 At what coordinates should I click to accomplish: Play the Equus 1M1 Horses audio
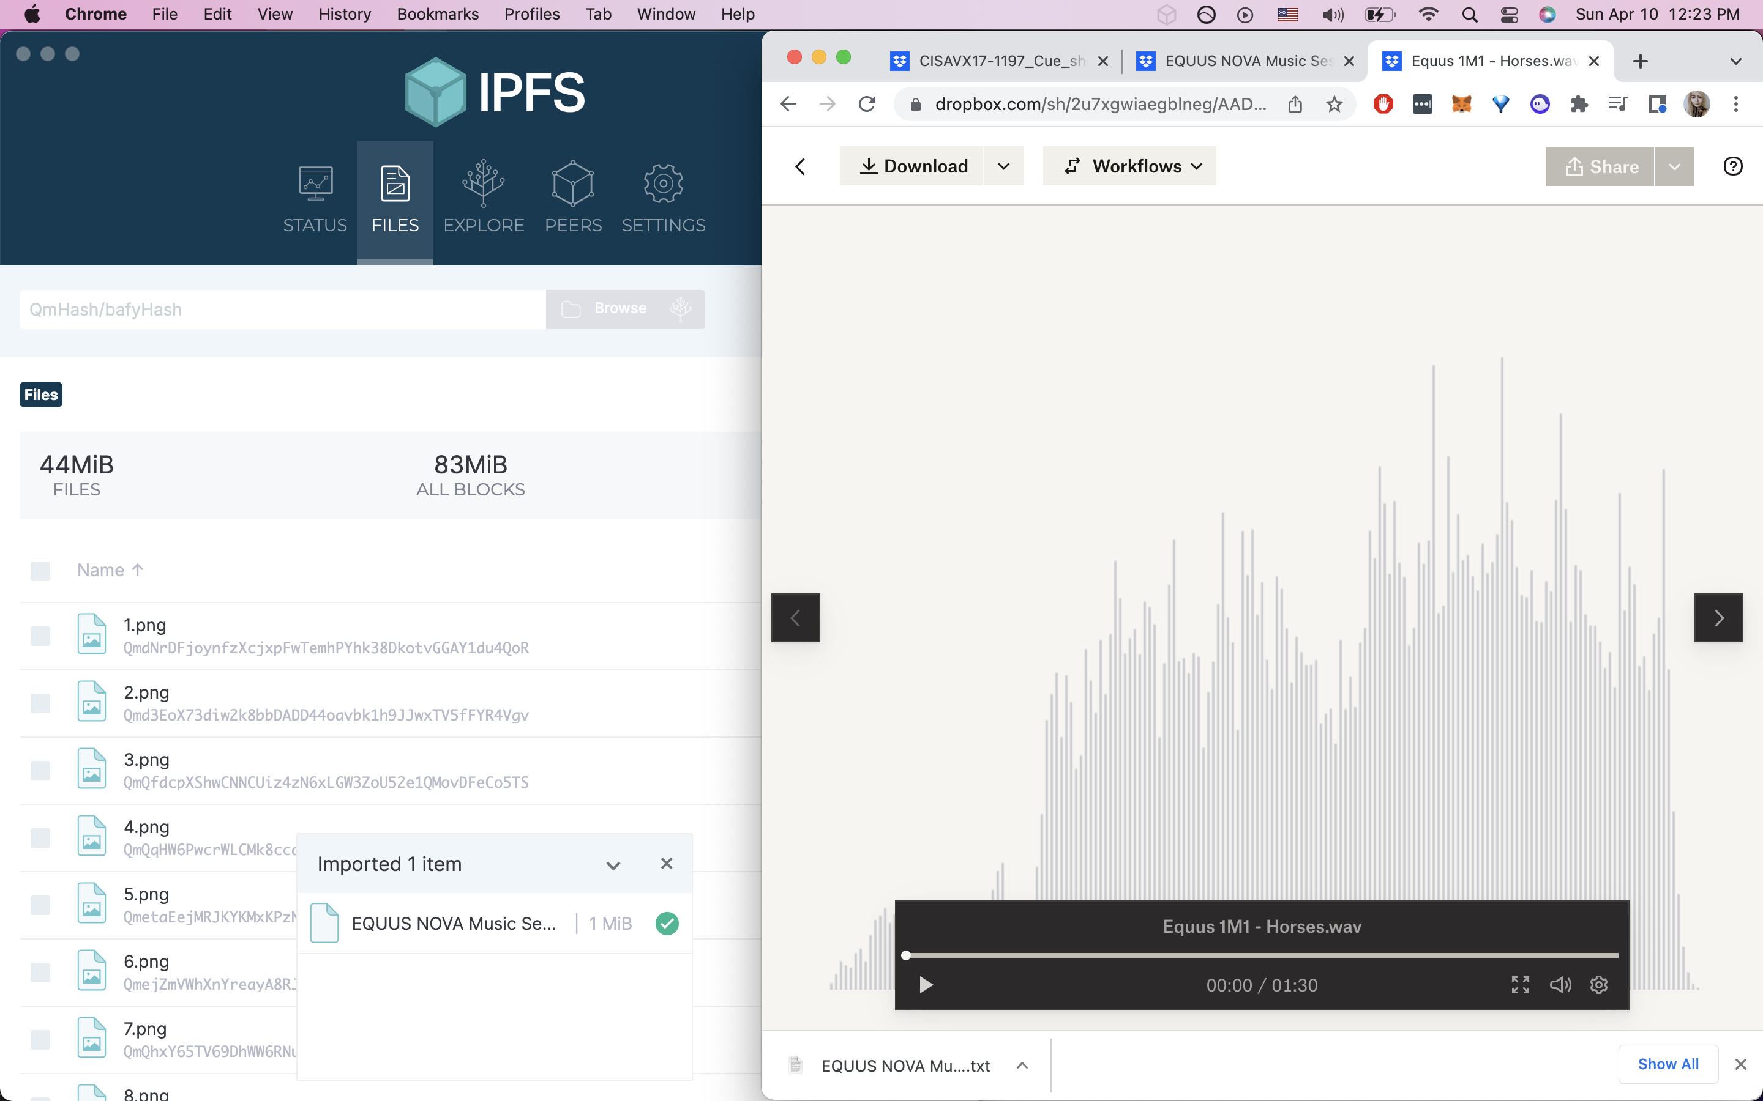925,985
